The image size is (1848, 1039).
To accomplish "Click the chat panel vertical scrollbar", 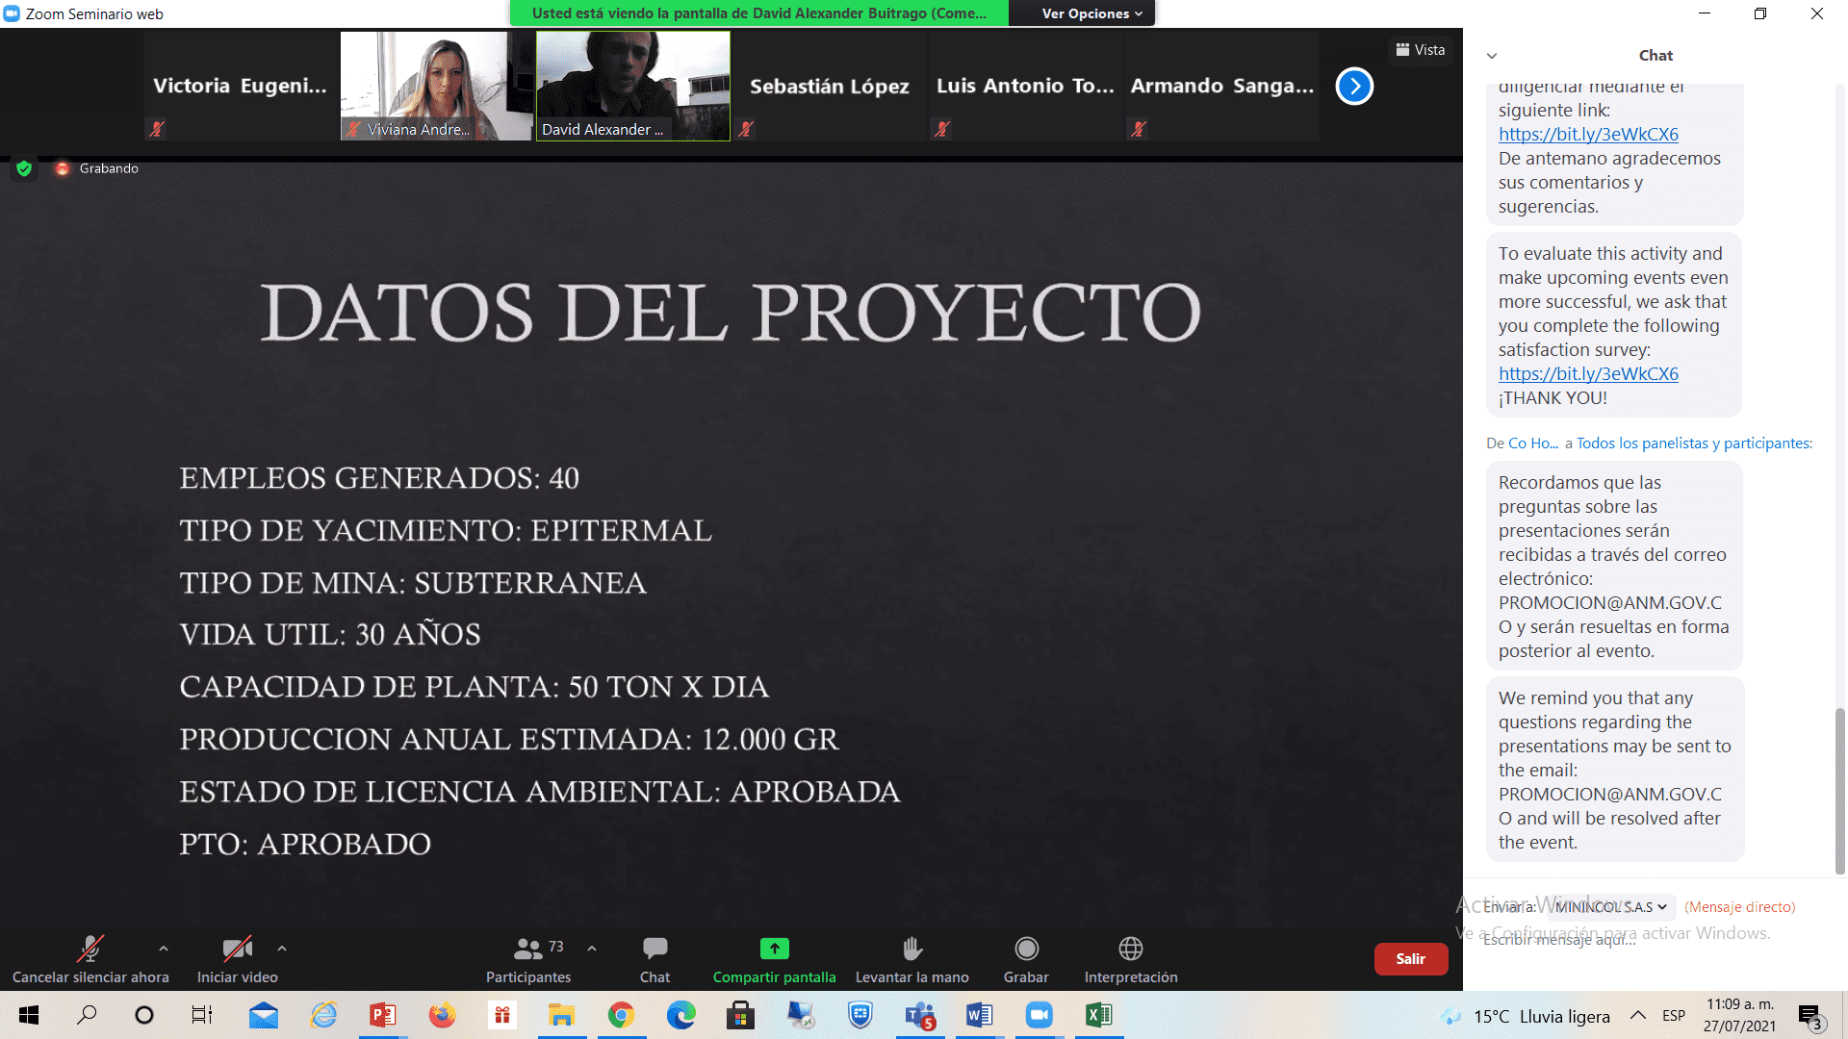I will tap(1840, 791).
